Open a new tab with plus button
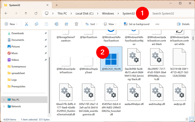Viewport: 195px width, 122px height. pyautogui.click(x=57, y=5)
